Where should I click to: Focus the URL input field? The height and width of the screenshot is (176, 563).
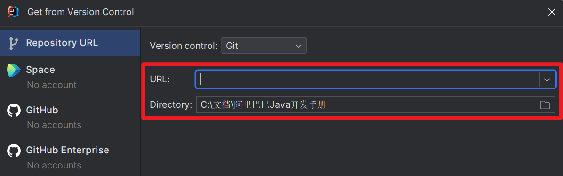tap(367, 80)
